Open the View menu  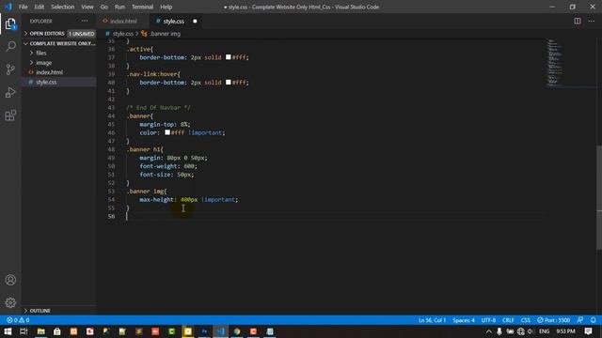click(87, 7)
